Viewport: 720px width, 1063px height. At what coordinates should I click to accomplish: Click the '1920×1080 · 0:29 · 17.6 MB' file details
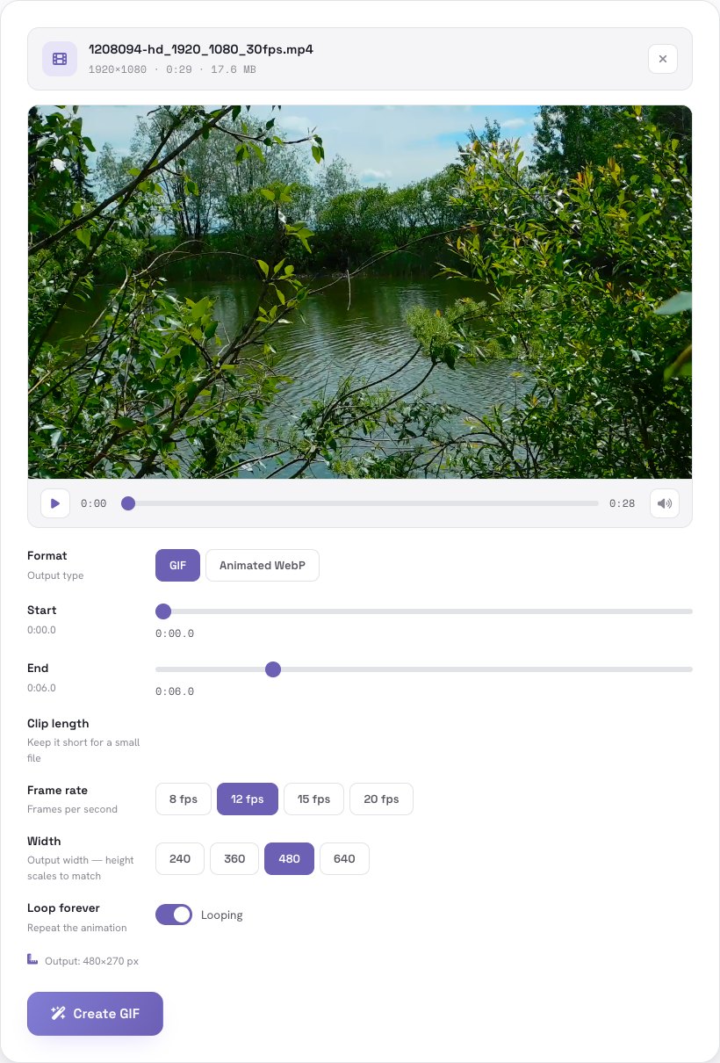pos(172,69)
